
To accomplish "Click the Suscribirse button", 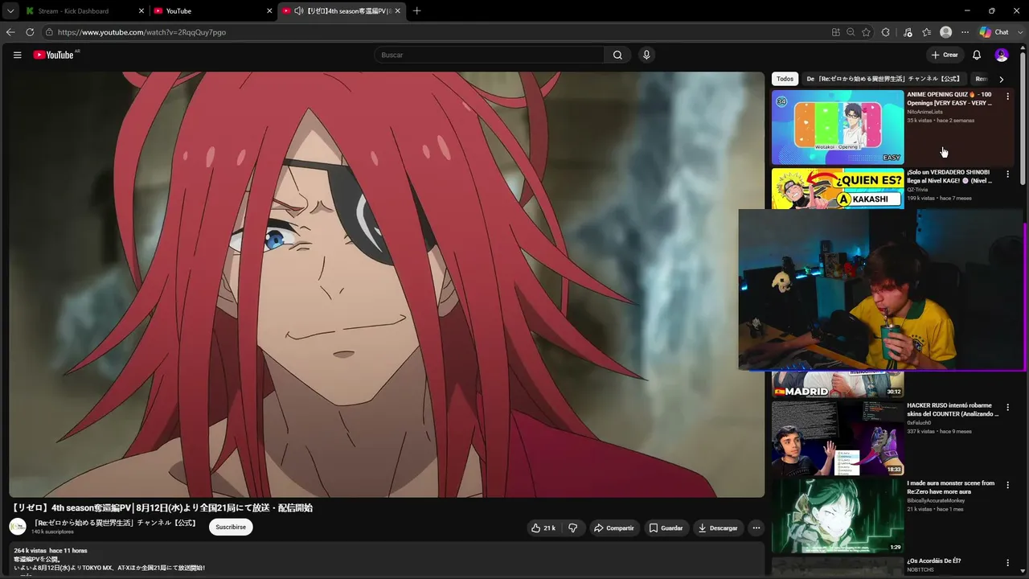I will coord(231,528).
